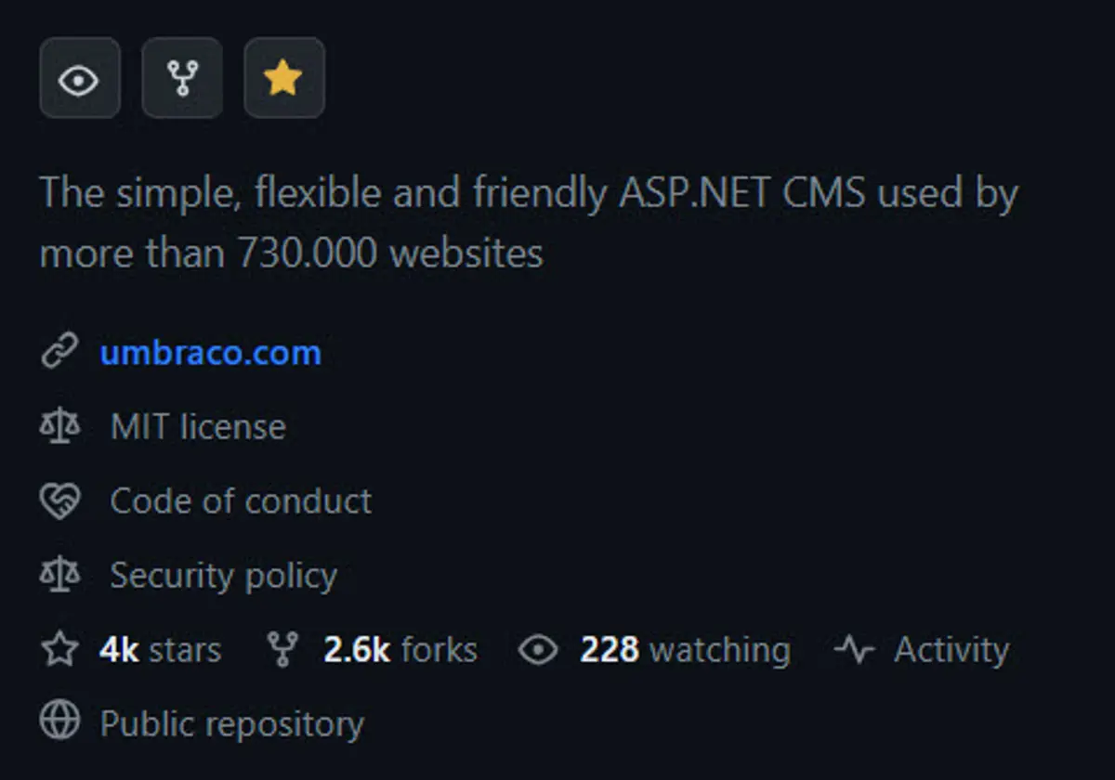The height and width of the screenshot is (780, 1115).
Task: Click the globe Public repository icon
Action: pyautogui.click(x=60, y=722)
